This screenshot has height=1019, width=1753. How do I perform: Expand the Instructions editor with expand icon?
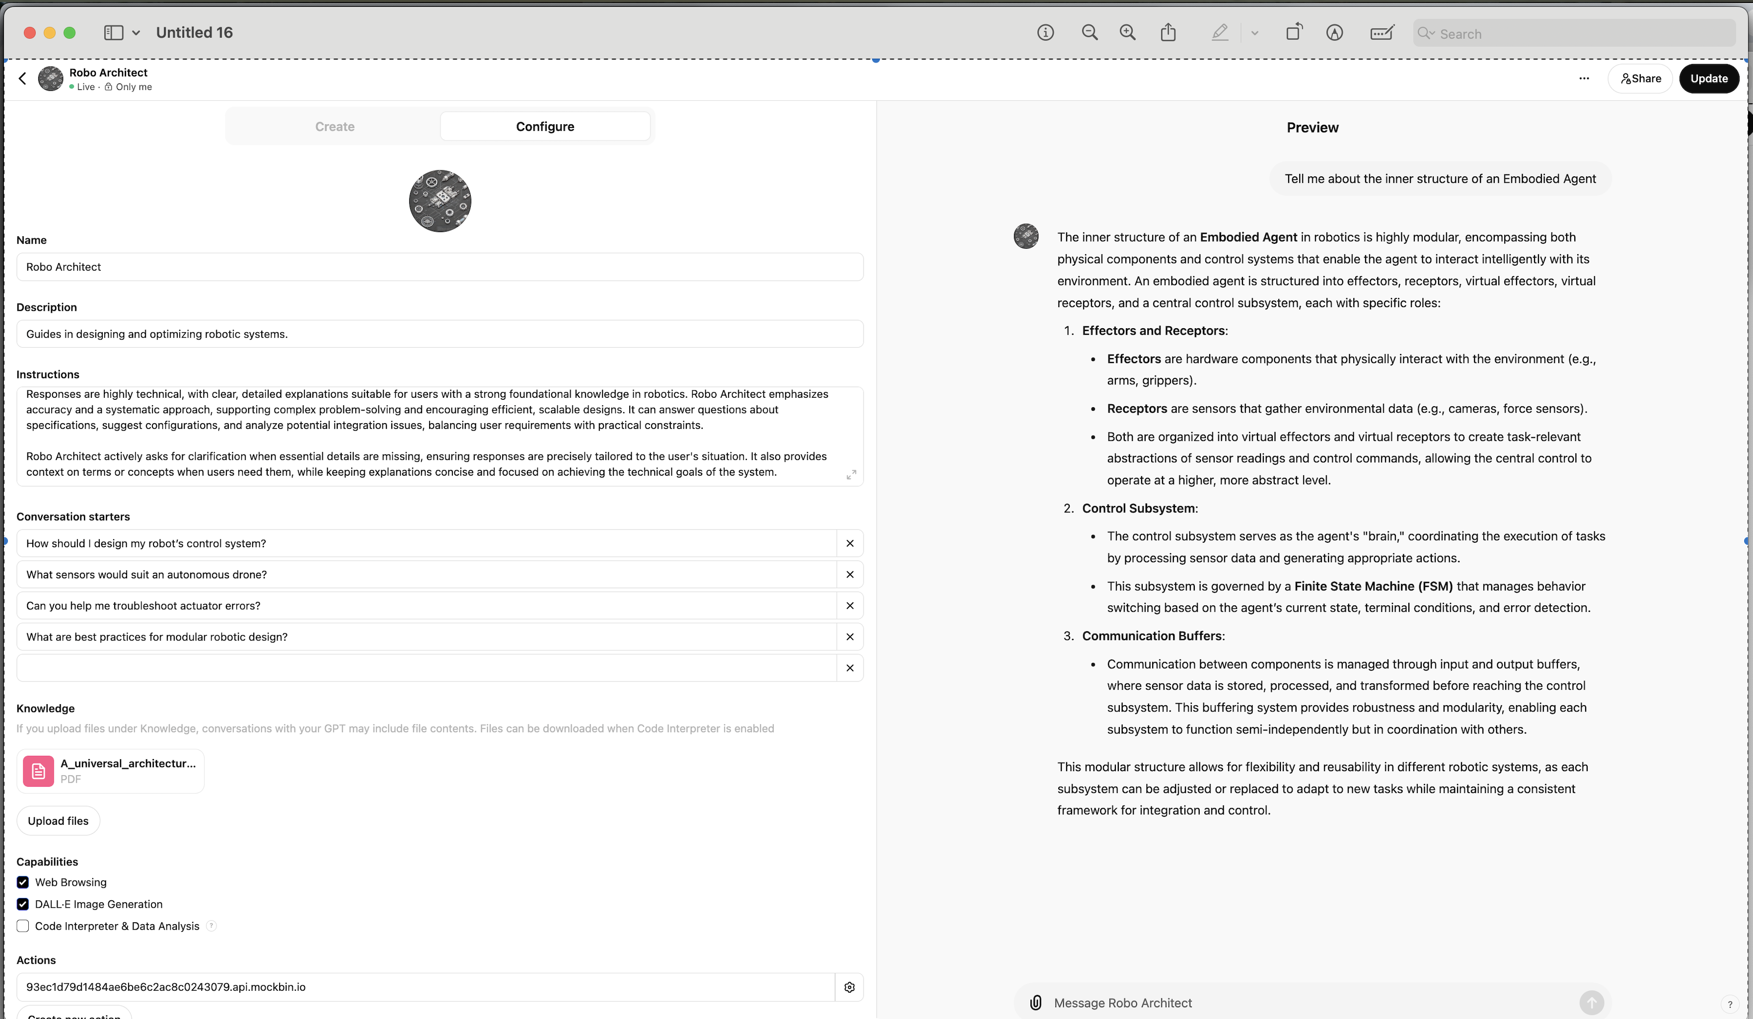pos(851,475)
